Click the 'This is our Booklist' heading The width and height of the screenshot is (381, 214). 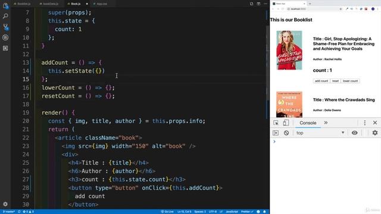(291, 20)
